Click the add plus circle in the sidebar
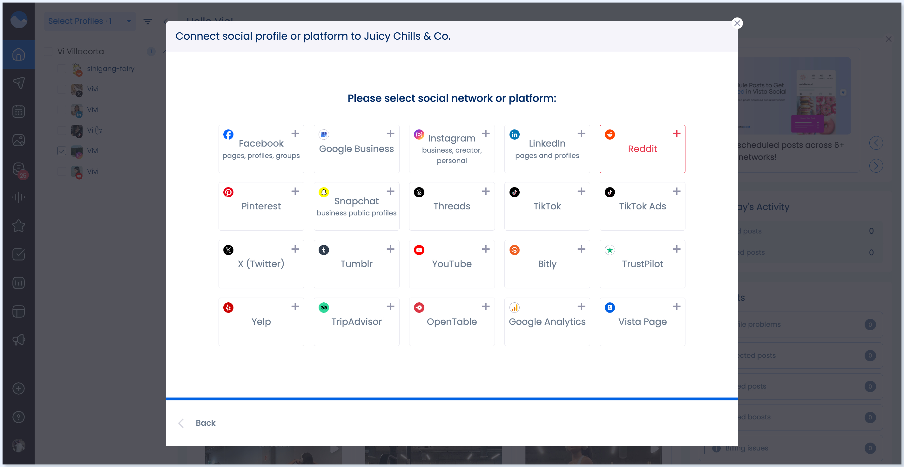 pyautogui.click(x=19, y=388)
